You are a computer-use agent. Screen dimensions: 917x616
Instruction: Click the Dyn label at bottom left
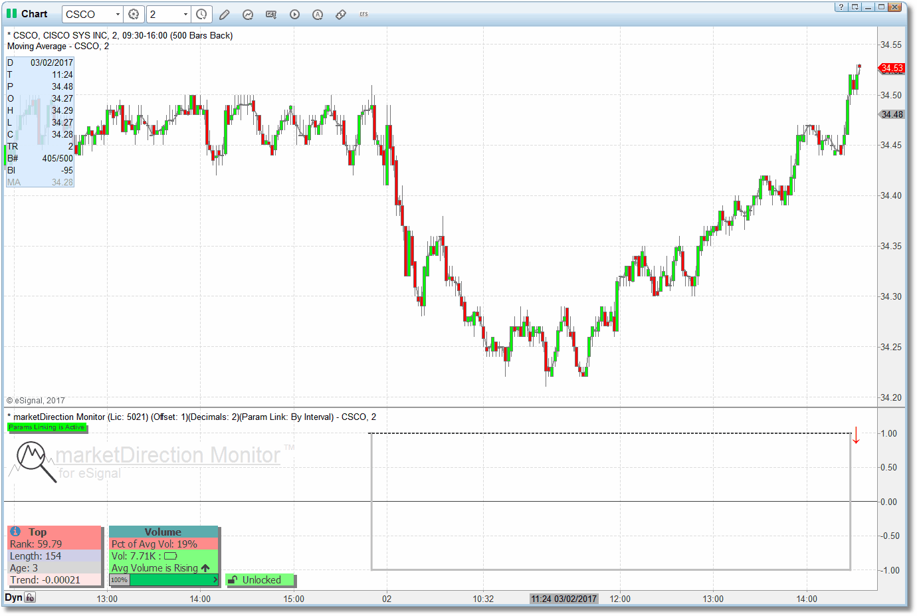(13, 597)
